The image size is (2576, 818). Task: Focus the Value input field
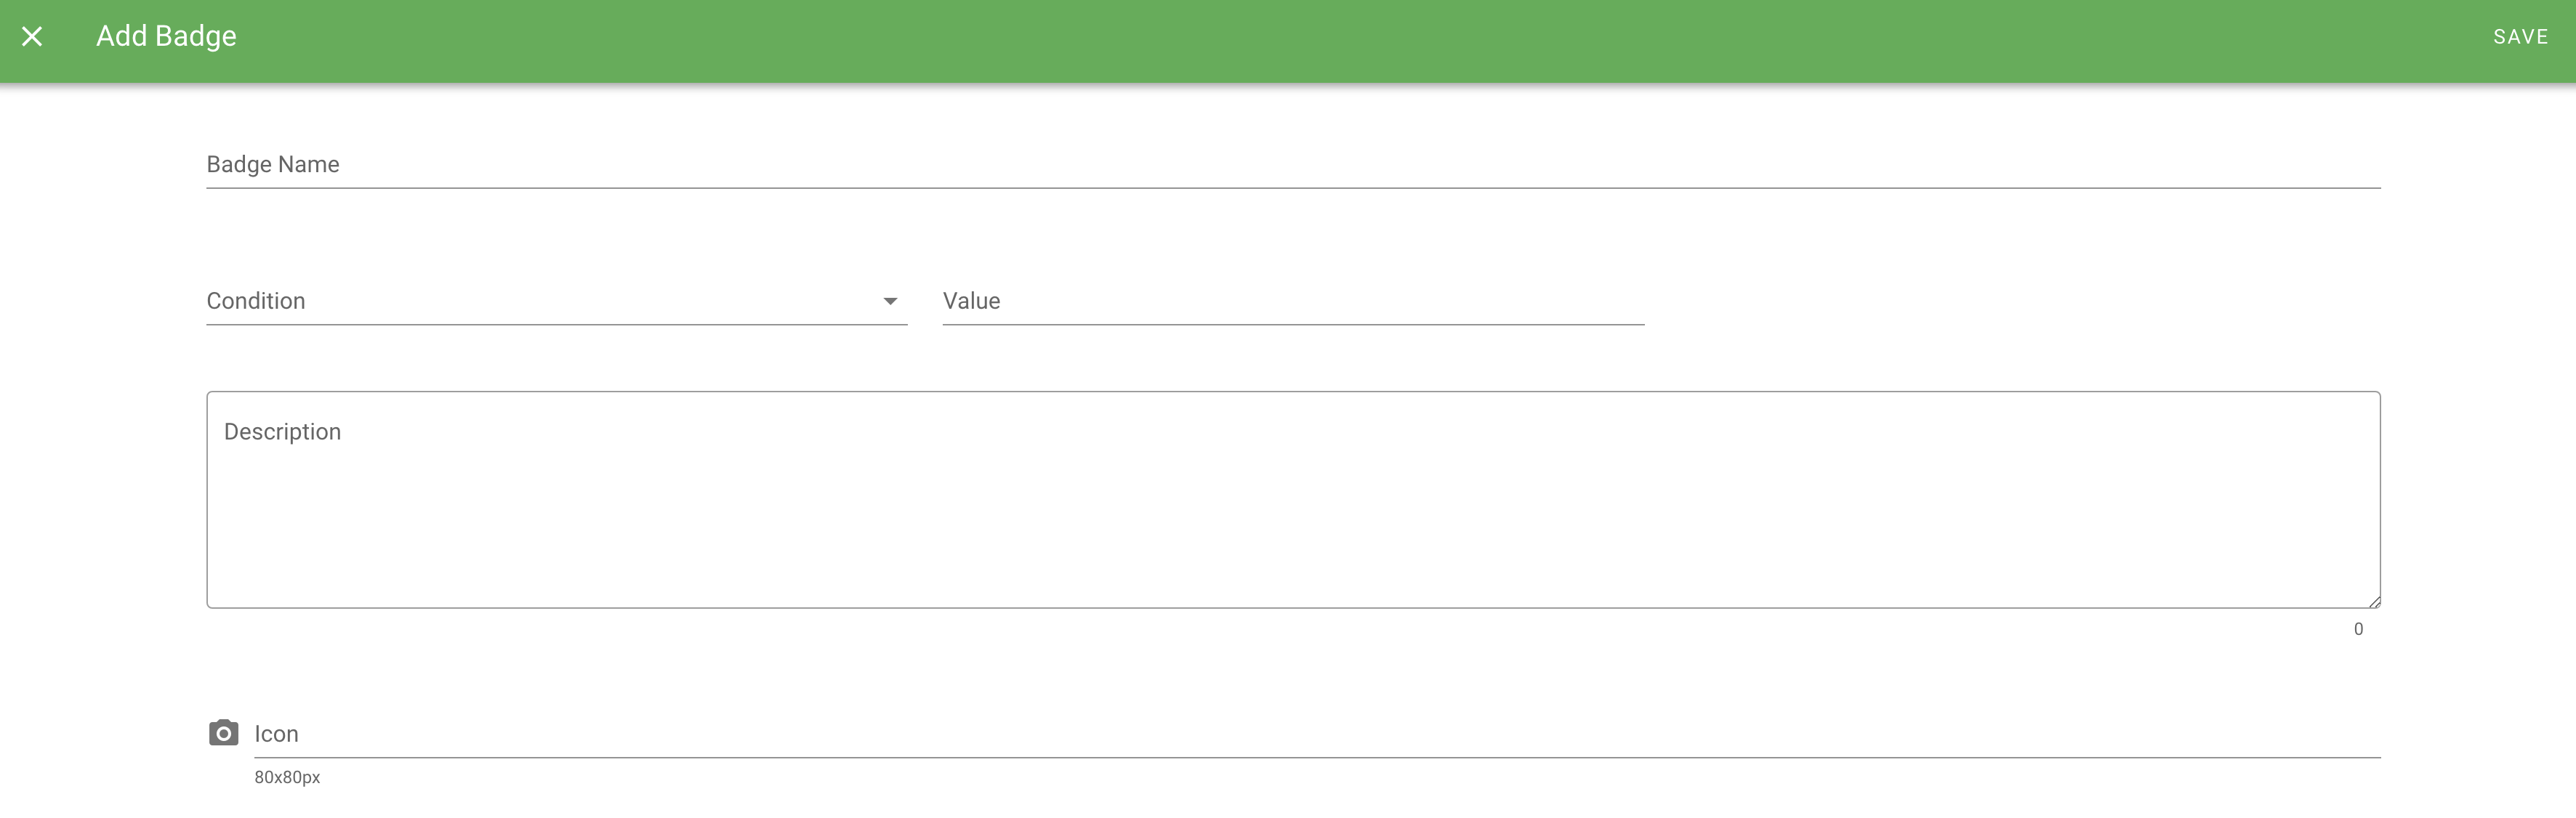pos(1293,301)
